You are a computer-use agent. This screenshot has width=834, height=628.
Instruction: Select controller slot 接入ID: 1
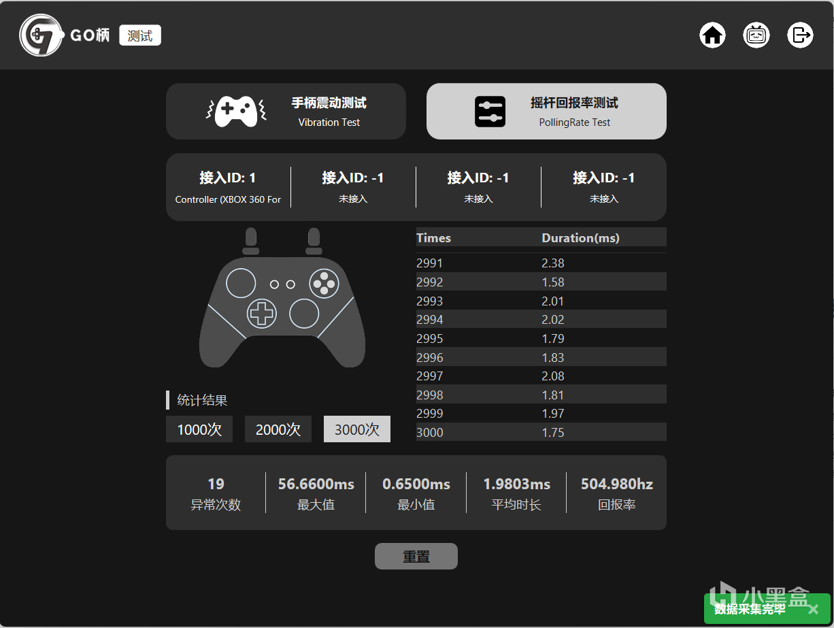point(228,187)
